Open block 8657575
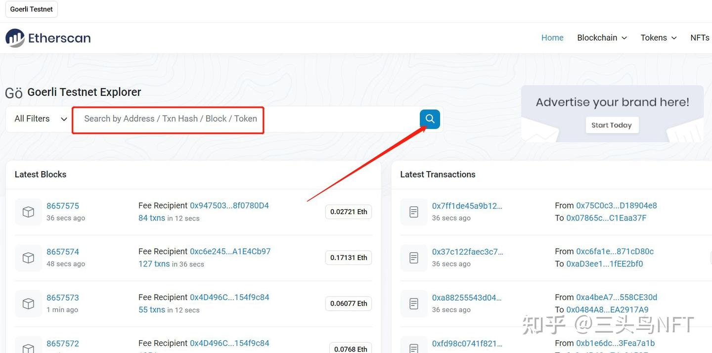Image resolution: width=712 pixels, height=353 pixels. pyautogui.click(x=63, y=206)
